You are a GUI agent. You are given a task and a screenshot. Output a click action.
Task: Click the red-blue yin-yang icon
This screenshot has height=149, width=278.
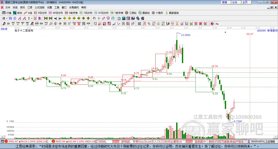(212, 24)
